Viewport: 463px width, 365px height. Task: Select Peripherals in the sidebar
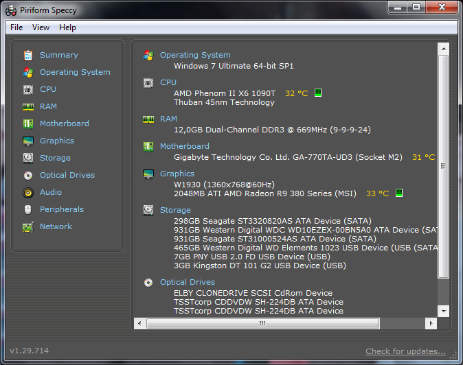[62, 209]
